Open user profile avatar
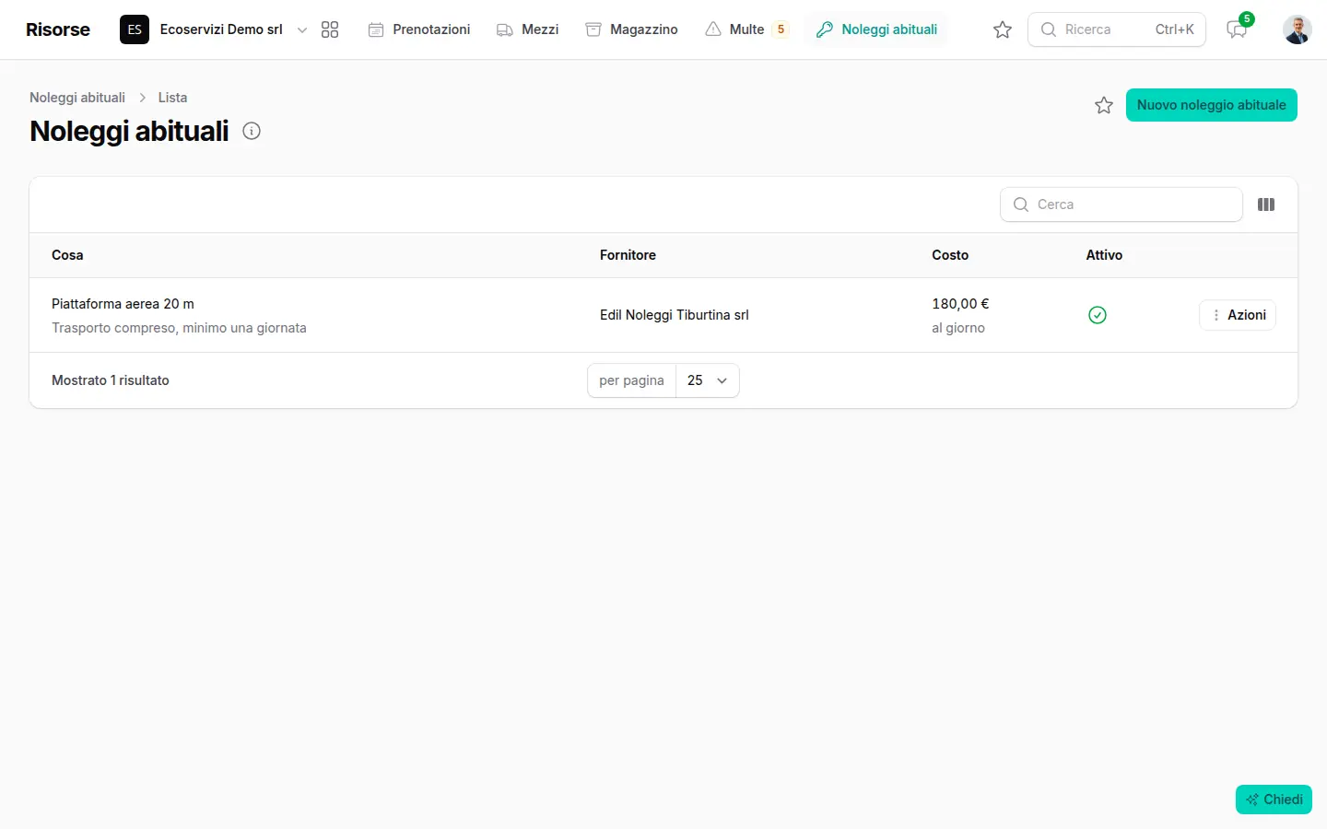Viewport: 1327px width, 829px height. pos(1298,29)
